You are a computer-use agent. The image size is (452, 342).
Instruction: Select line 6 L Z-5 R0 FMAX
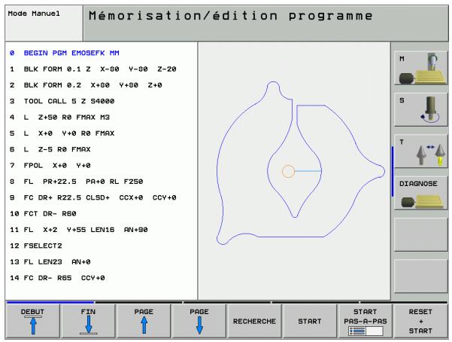pos(50,149)
